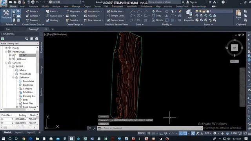Click the TOP face of ViewCube
Image resolution: width=251 pixels, height=141 pixels.
235,48
